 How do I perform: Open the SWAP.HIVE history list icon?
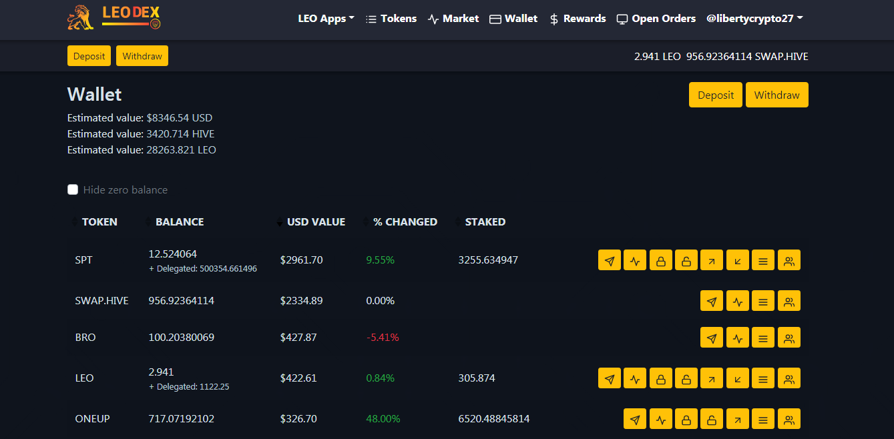click(763, 301)
